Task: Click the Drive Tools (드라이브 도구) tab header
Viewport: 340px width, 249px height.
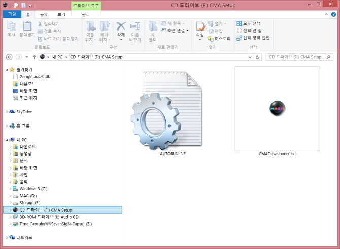Action: click(x=86, y=6)
